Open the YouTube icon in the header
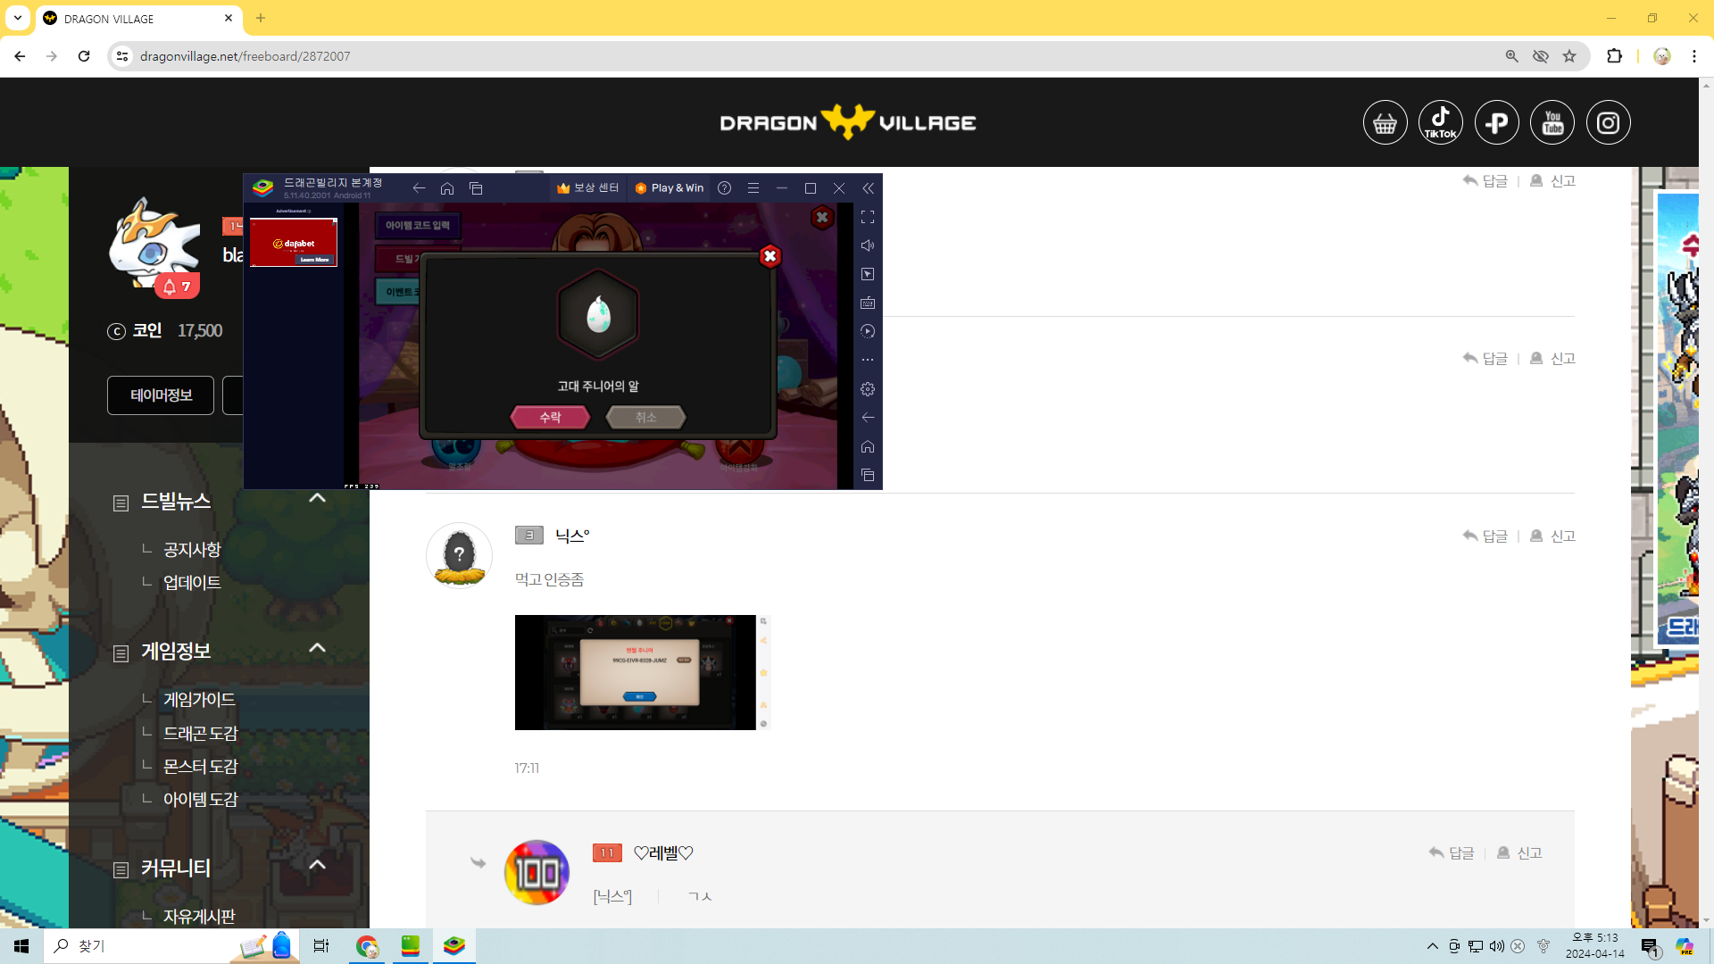 [x=1552, y=123]
